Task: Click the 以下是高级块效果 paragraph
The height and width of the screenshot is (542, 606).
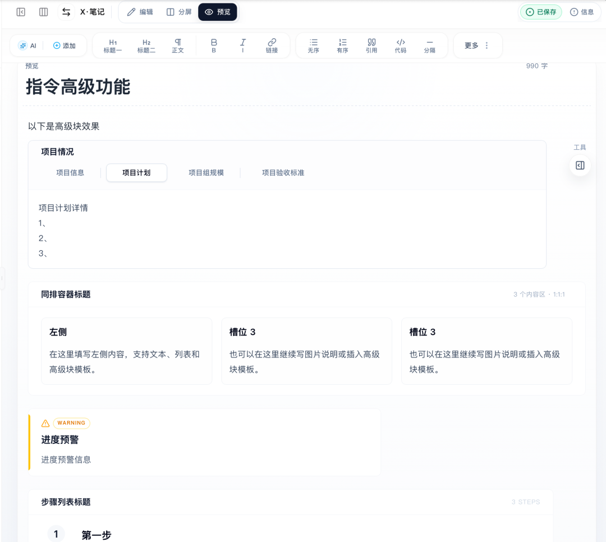Action: point(64,126)
